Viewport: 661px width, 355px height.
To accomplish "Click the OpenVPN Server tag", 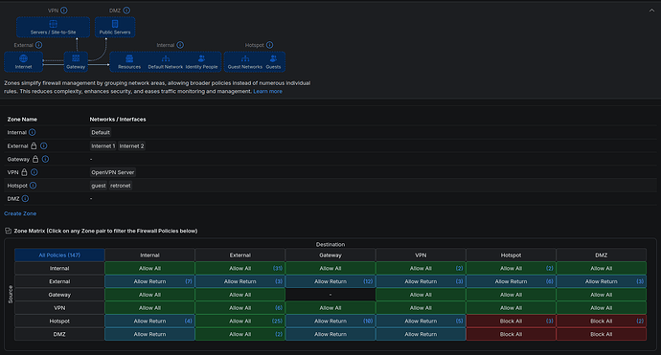I will [112, 172].
